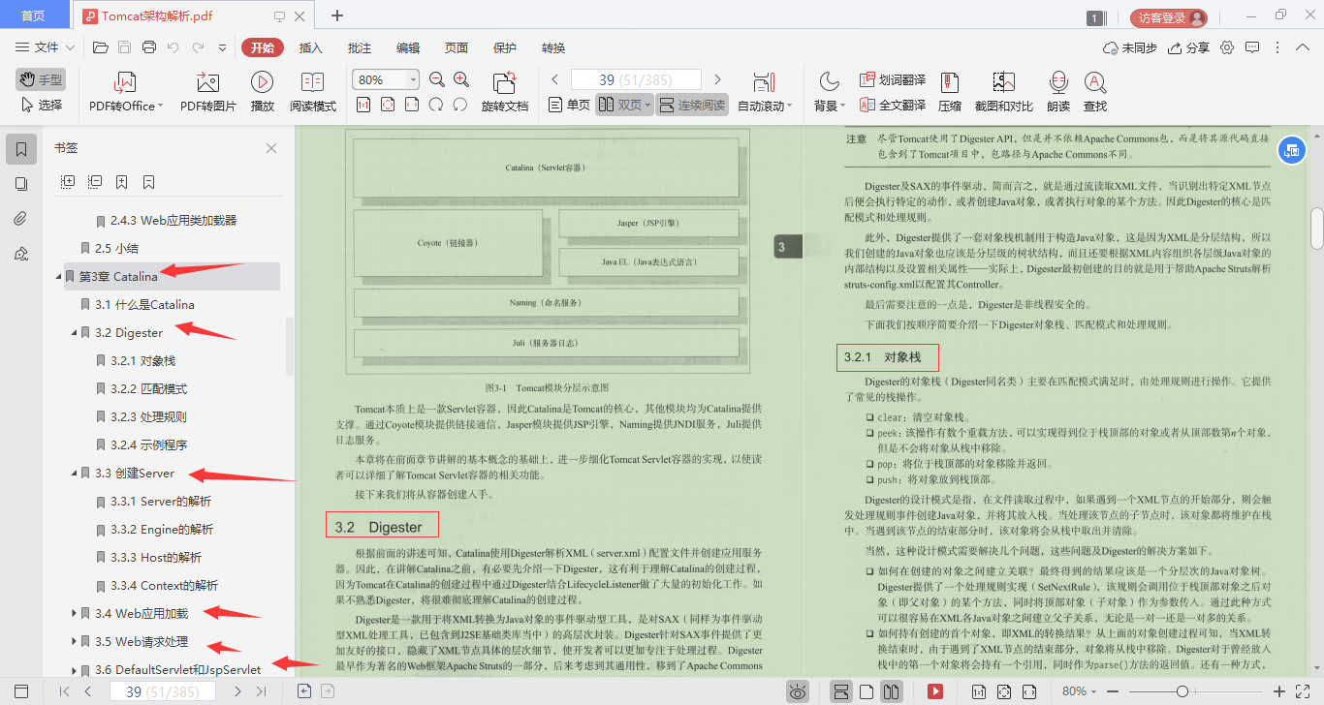This screenshot has height=705, width=1324.
Task: Switch to the 批注 ribbon tab
Action: 358,46
